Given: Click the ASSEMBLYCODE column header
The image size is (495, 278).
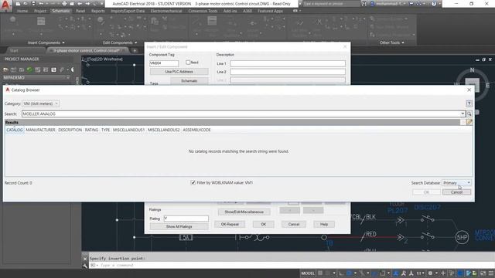Looking at the screenshot, I should [196, 130].
